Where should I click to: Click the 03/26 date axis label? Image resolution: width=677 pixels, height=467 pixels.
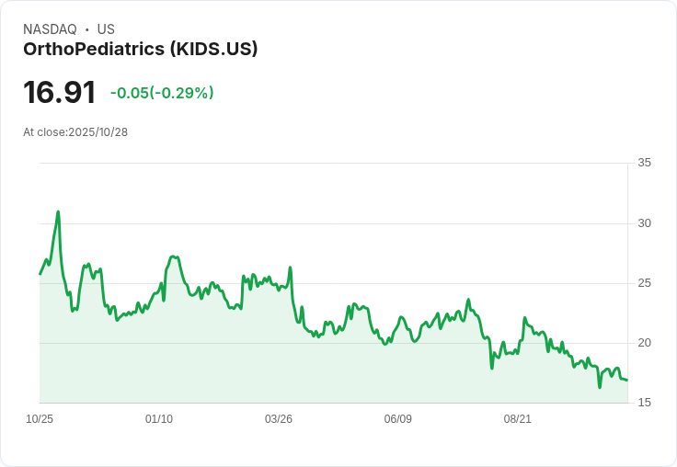[279, 419]
